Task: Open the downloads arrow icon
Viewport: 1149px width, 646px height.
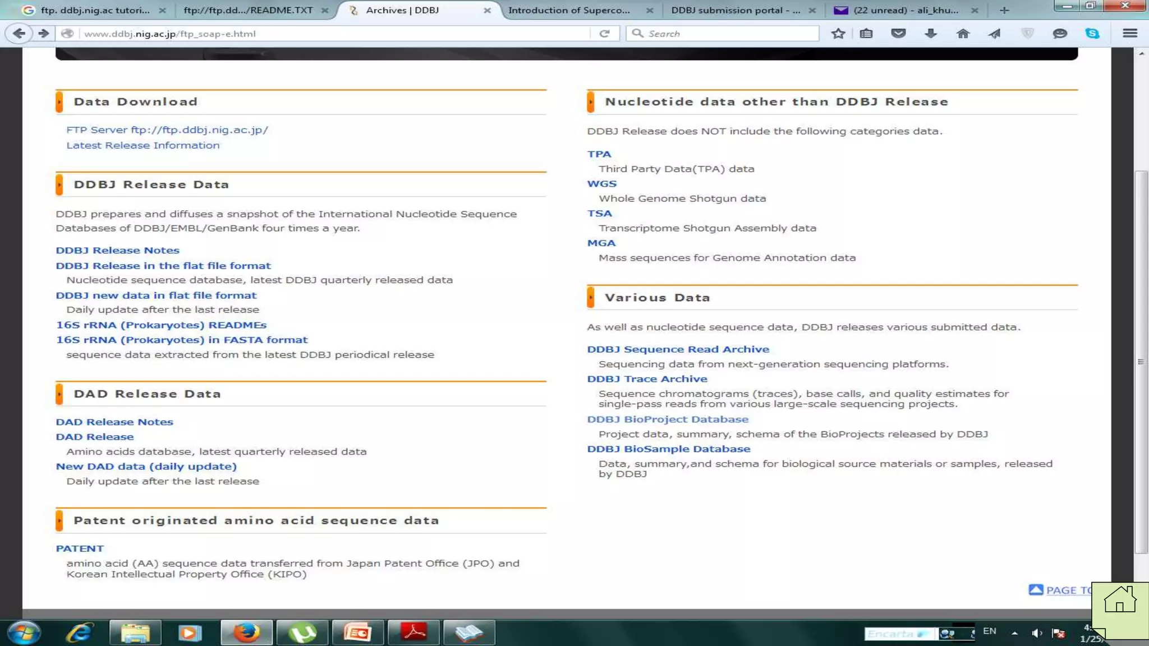Action: coord(931,34)
